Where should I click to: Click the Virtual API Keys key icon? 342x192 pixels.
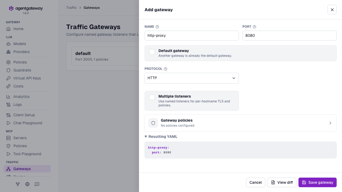[x=9, y=78]
